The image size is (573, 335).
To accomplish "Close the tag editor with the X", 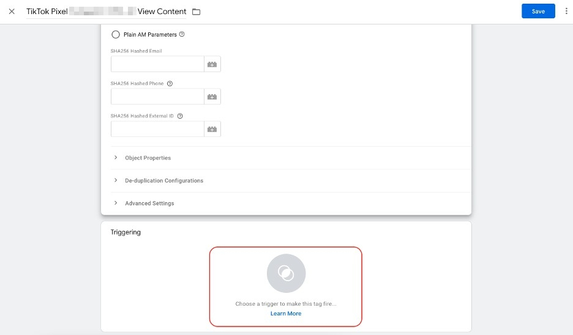I will (12, 12).
